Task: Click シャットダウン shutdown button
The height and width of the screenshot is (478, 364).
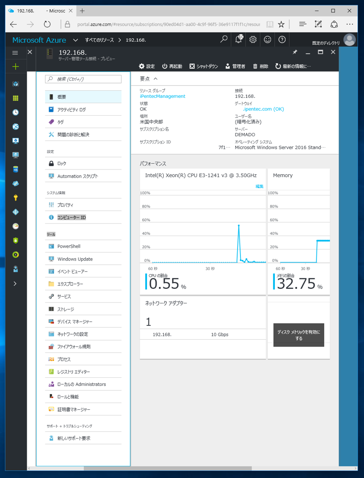Action: pyautogui.click(x=204, y=66)
